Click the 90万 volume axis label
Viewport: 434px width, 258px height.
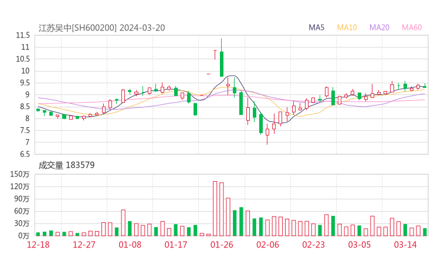(22, 199)
